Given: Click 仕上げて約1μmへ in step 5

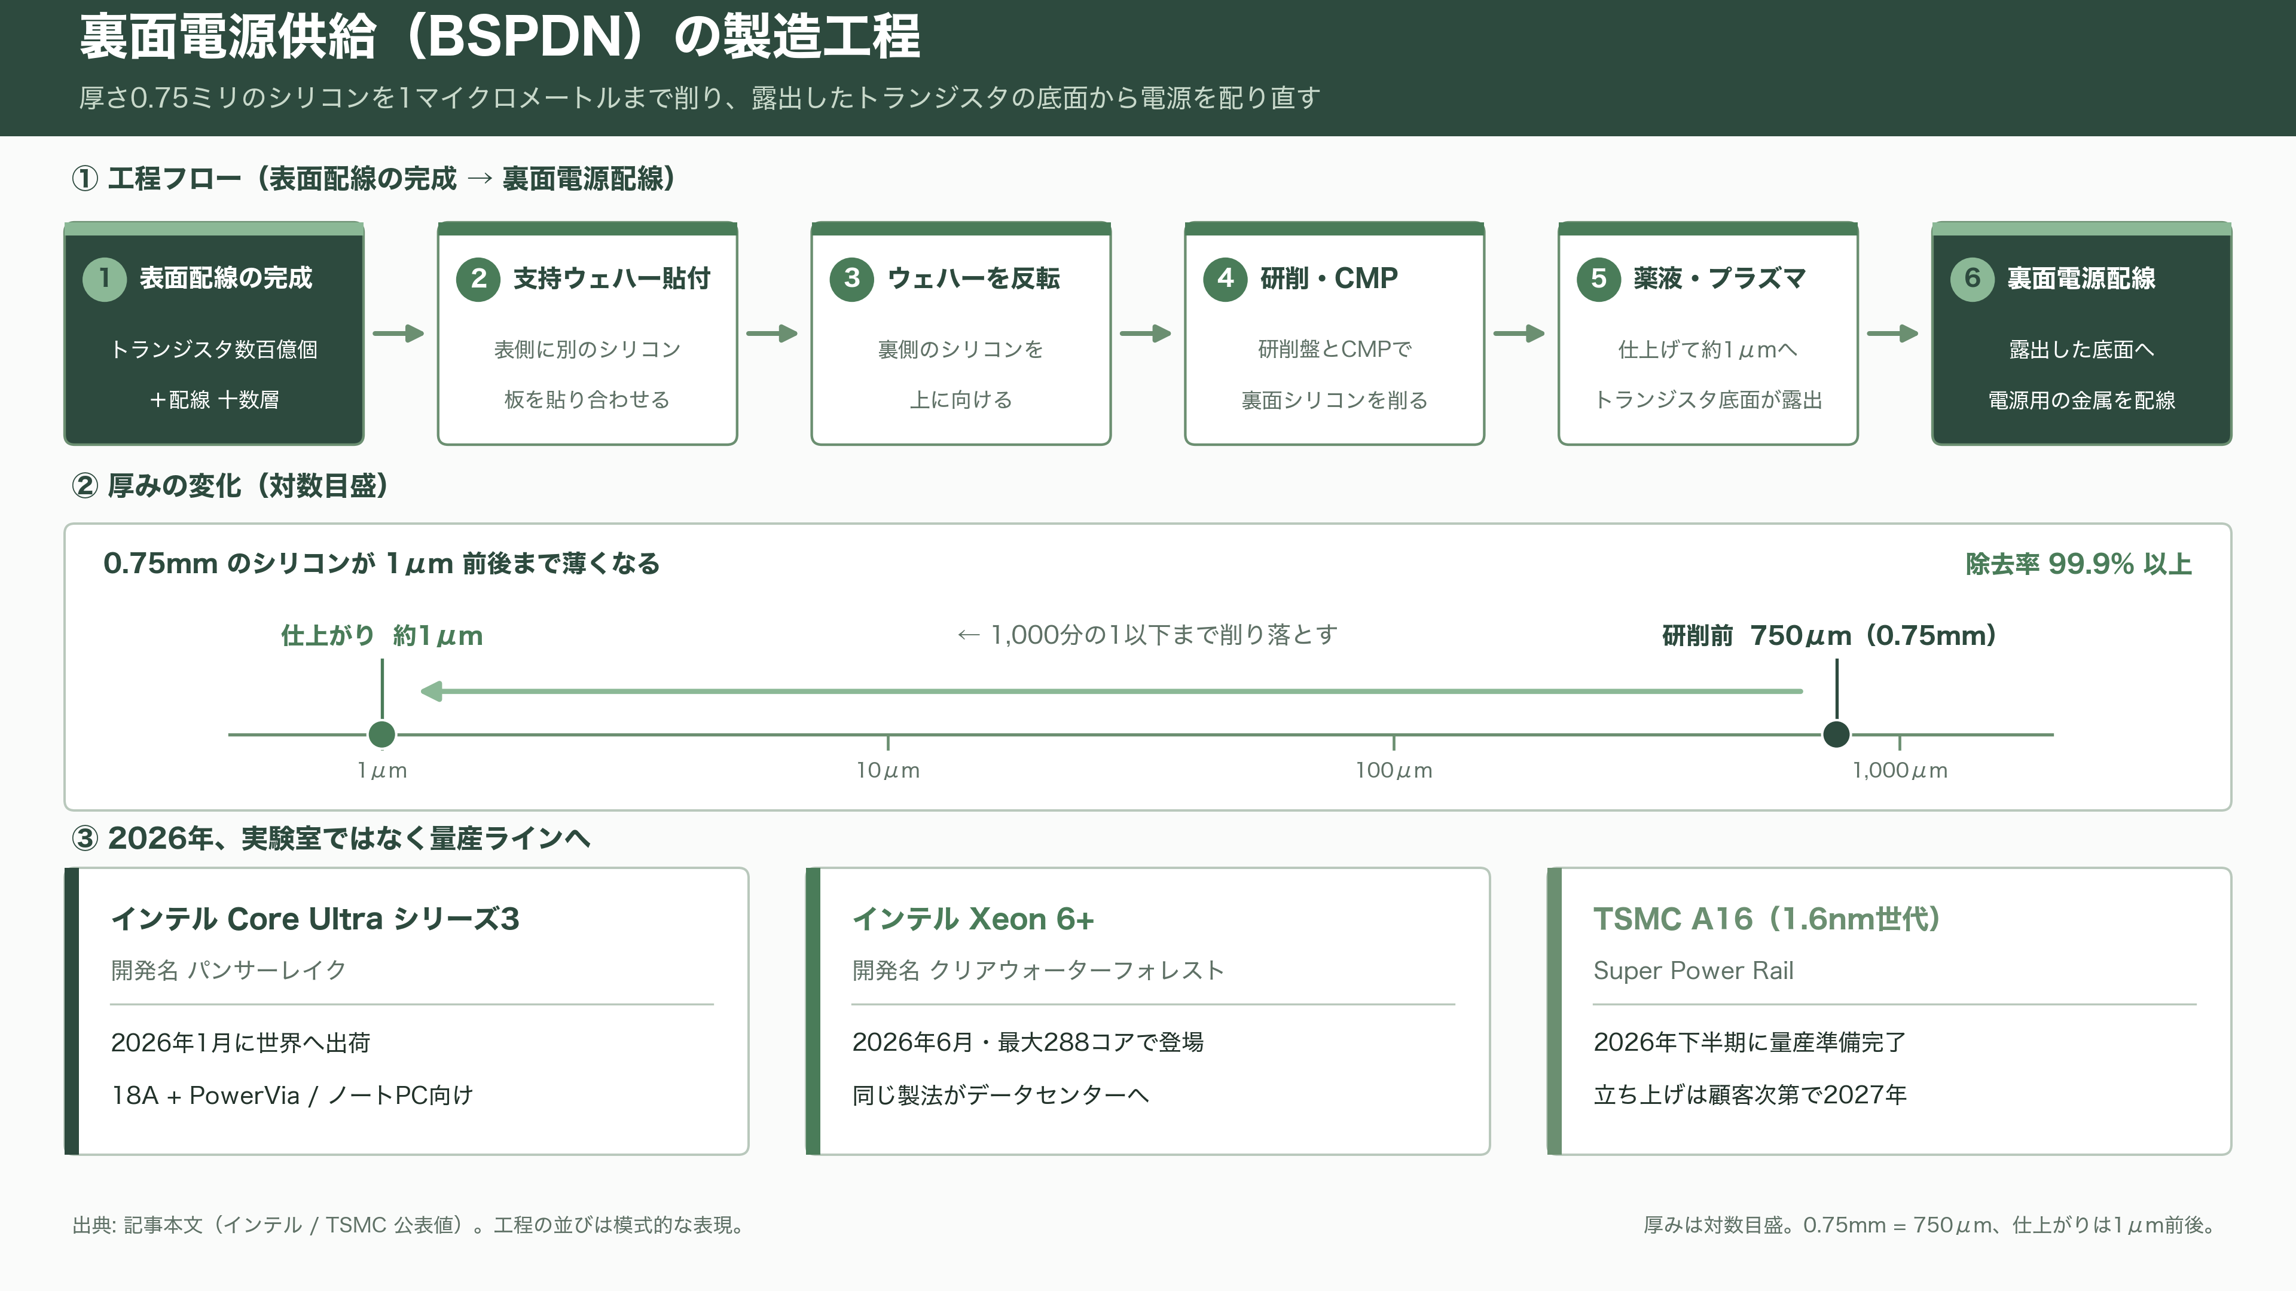Looking at the screenshot, I should (1708, 349).
